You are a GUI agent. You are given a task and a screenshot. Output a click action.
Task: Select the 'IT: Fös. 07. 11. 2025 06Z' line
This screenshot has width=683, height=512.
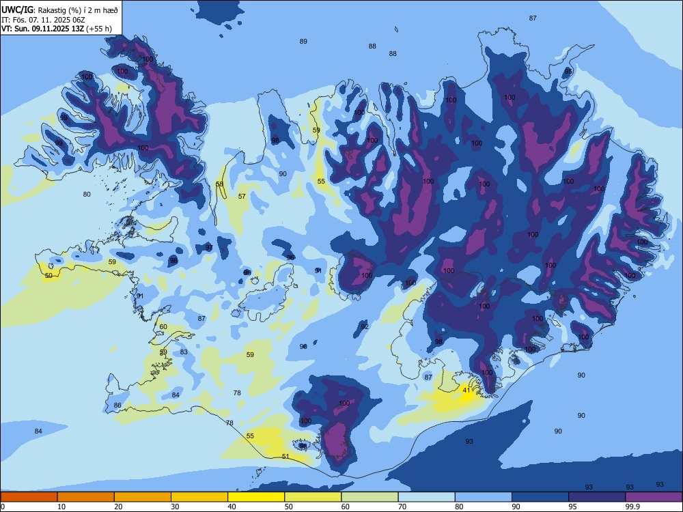point(42,20)
